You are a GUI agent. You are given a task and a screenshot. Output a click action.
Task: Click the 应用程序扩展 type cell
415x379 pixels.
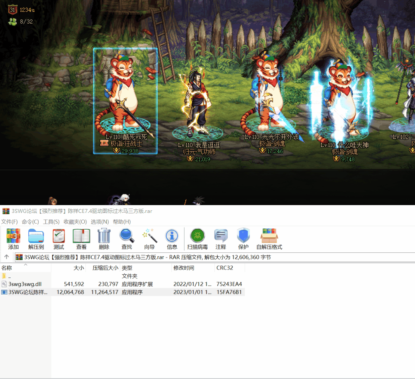click(x=137, y=284)
